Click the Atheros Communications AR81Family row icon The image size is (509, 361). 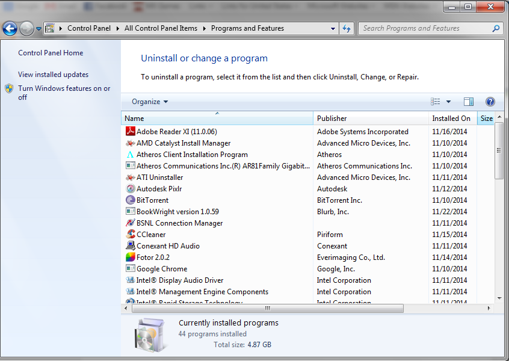tap(130, 165)
